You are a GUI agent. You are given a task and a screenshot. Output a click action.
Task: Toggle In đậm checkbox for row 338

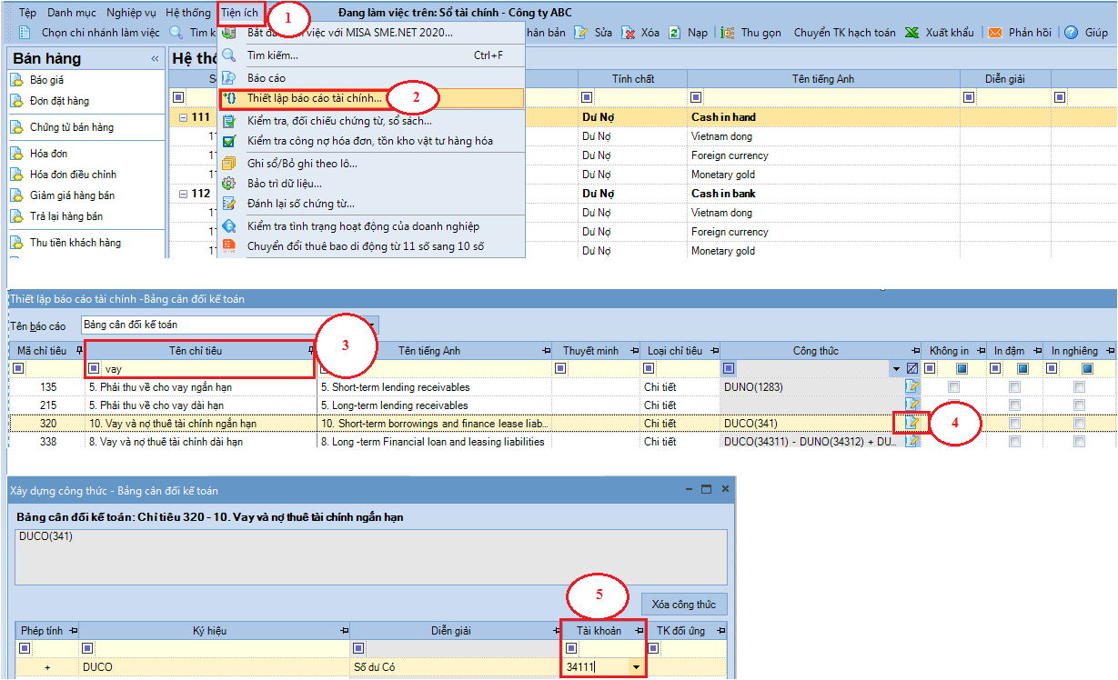[1014, 442]
